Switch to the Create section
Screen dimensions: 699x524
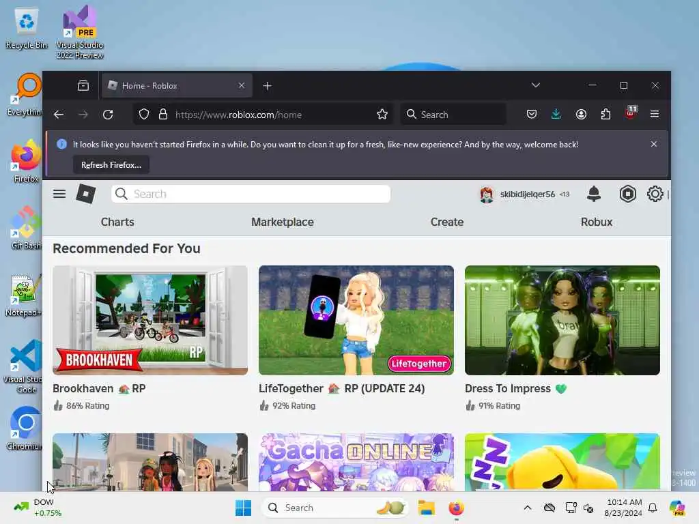click(x=446, y=222)
